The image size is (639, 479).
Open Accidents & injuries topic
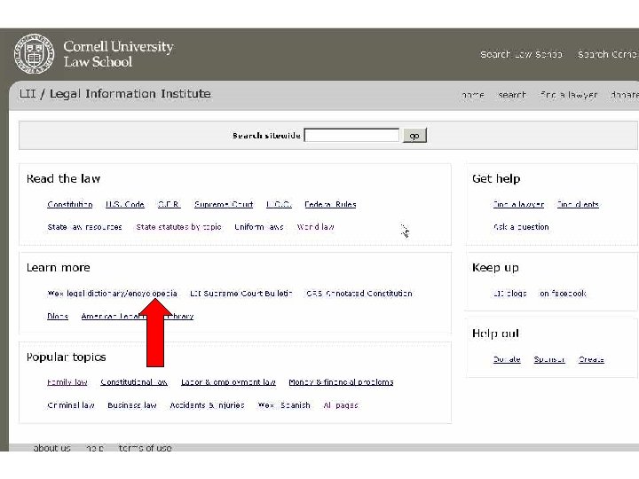207,405
